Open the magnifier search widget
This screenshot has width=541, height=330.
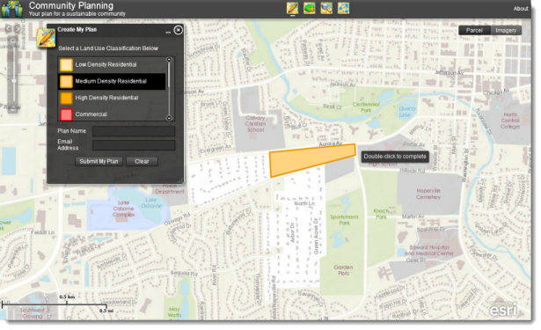326,8
